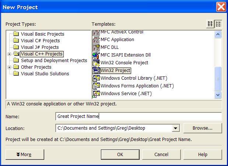This screenshot has height=166, width=228.
Task: Choose the Win32 Console Project template
Action: [x=124, y=63]
